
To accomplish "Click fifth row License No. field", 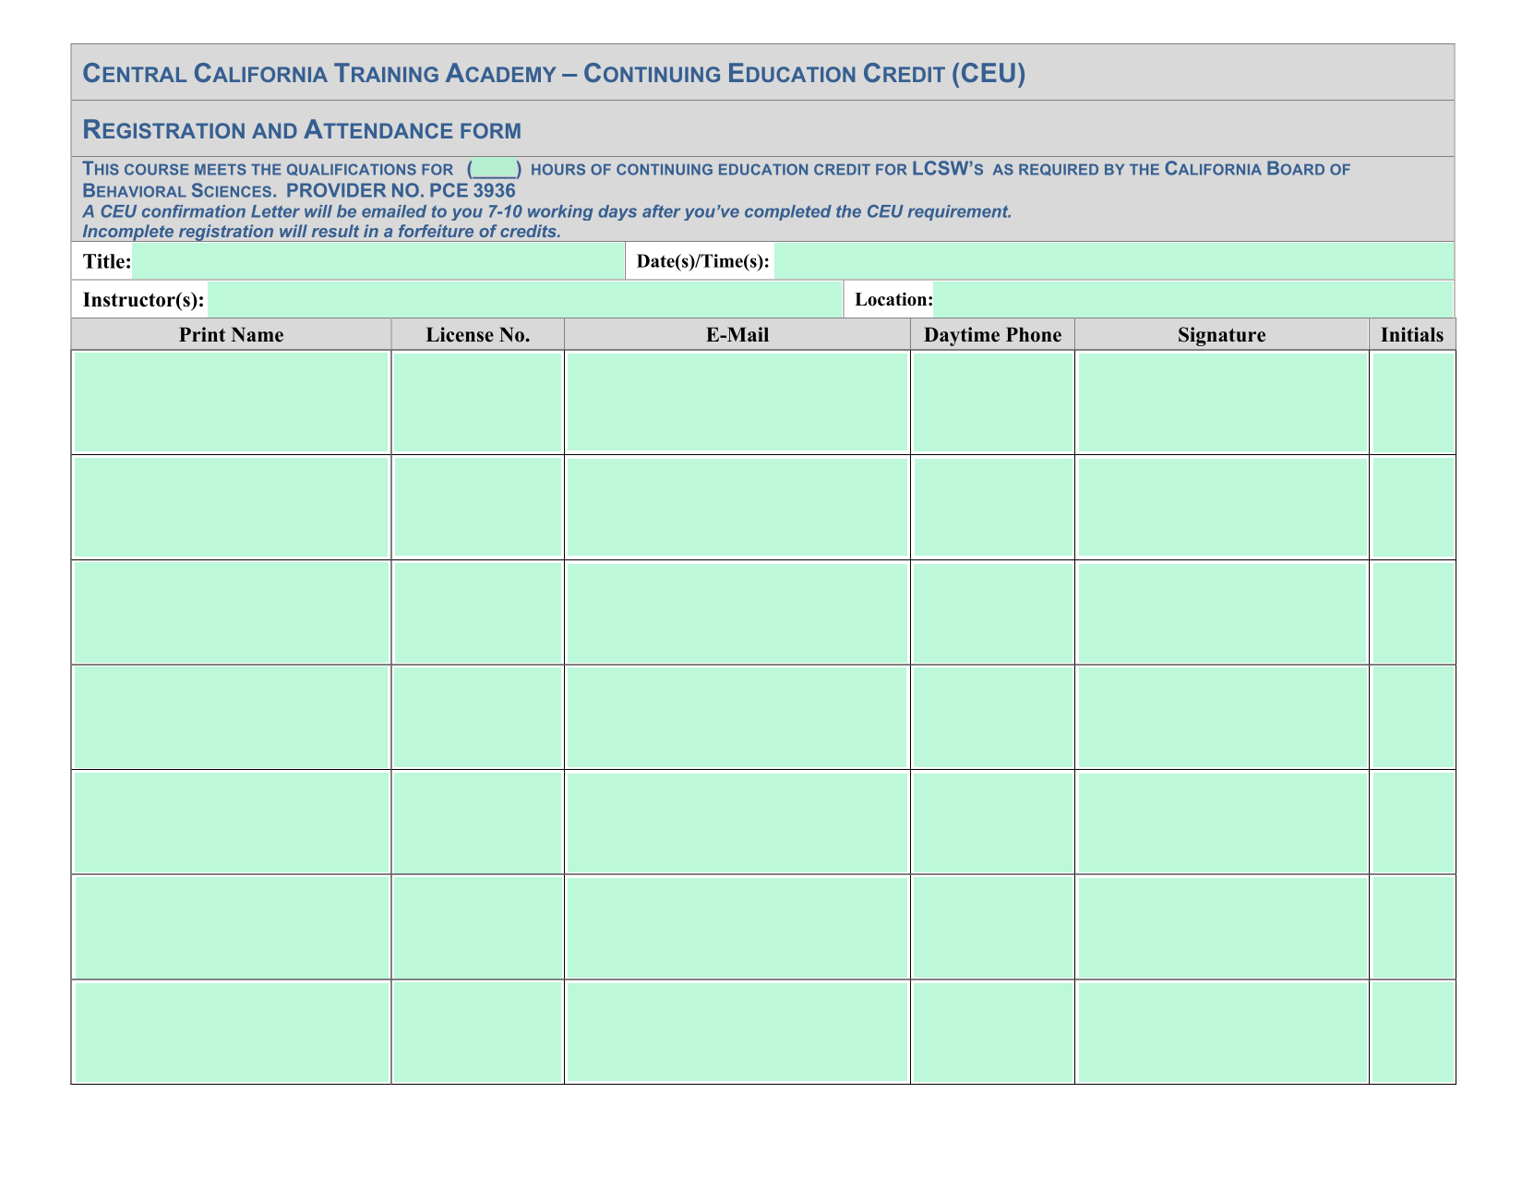I will (478, 823).
